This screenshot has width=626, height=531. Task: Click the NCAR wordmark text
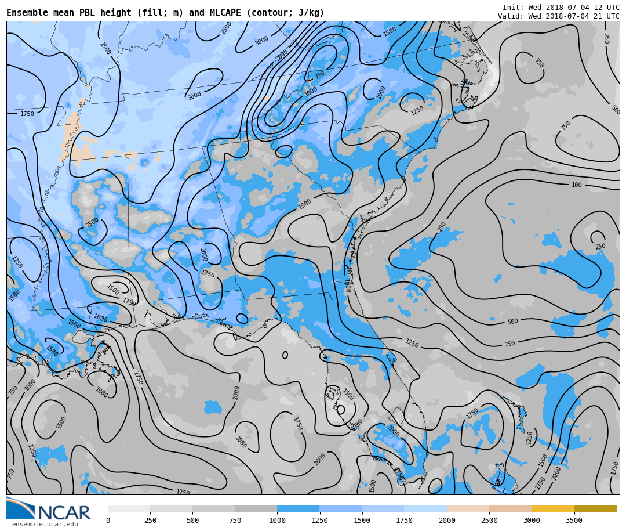(x=64, y=513)
